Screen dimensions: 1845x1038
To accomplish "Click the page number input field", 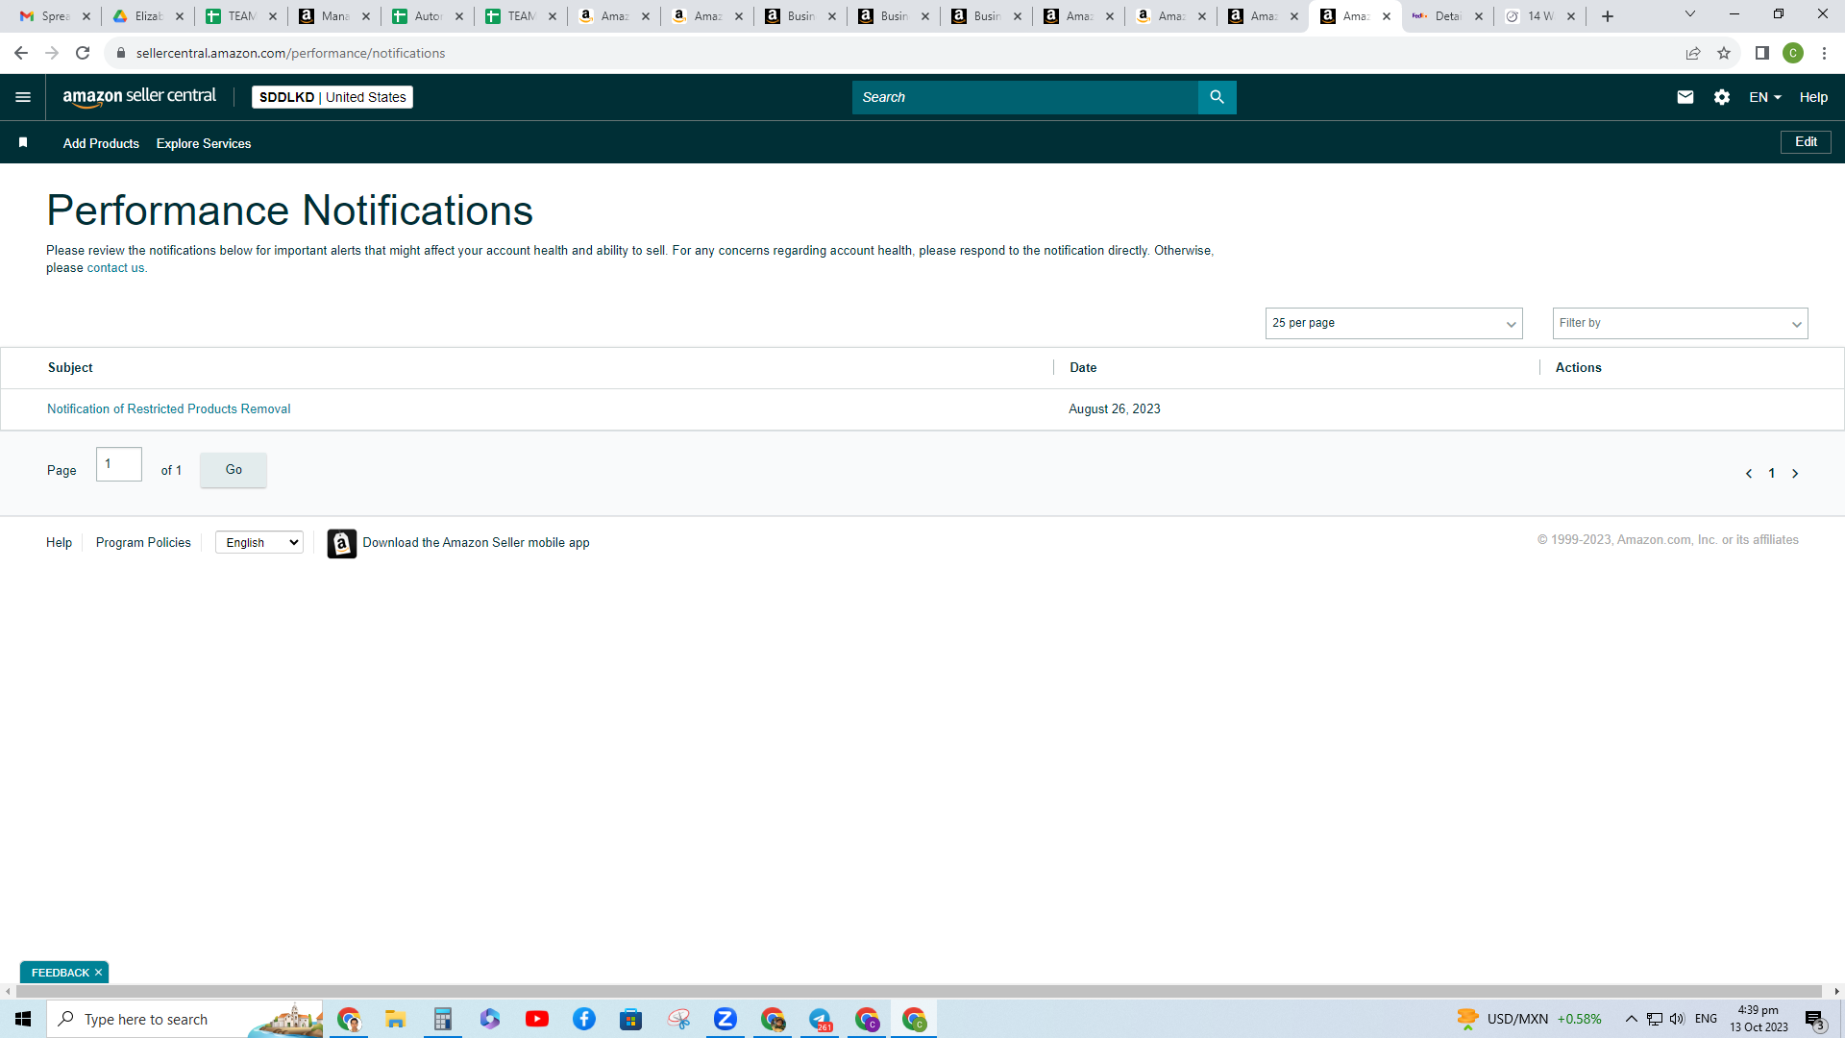I will [x=119, y=464].
